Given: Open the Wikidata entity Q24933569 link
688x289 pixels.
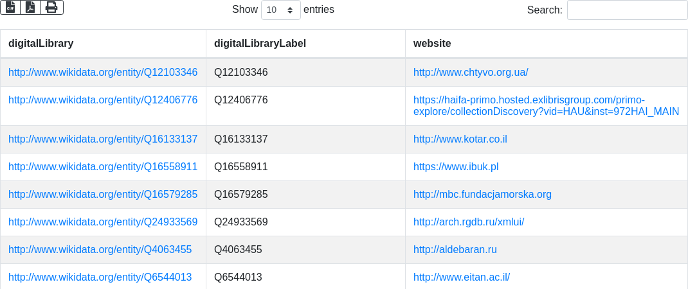Looking at the screenshot, I should 103,222.
